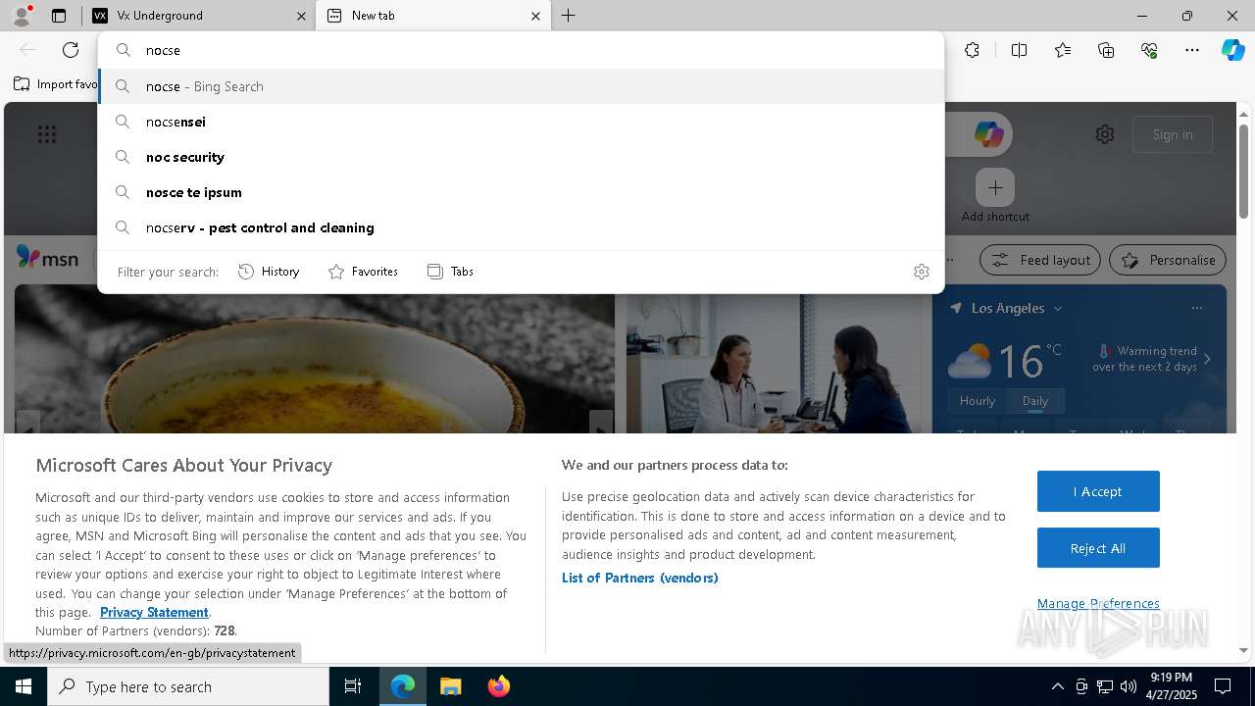Open volume control in tray
Image resolution: width=1255 pixels, height=706 pixels.
(x=1129, y=686)
